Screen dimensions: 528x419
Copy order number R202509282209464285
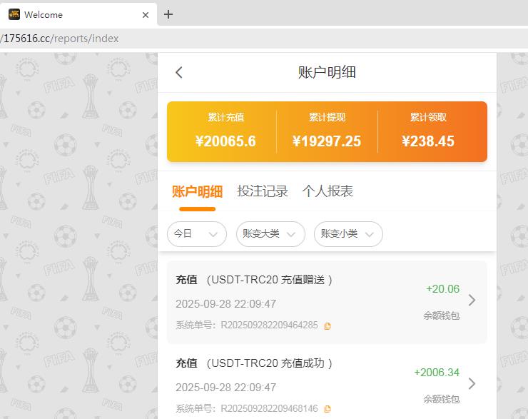328,326
